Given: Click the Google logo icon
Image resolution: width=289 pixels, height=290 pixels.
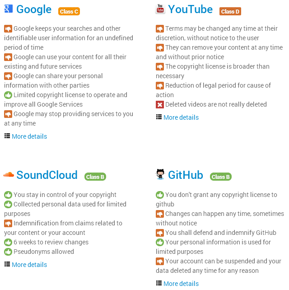Looking at the screenshot, I should click(8, 9).
